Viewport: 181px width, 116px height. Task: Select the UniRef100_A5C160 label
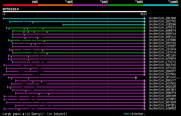pos(162,56)
